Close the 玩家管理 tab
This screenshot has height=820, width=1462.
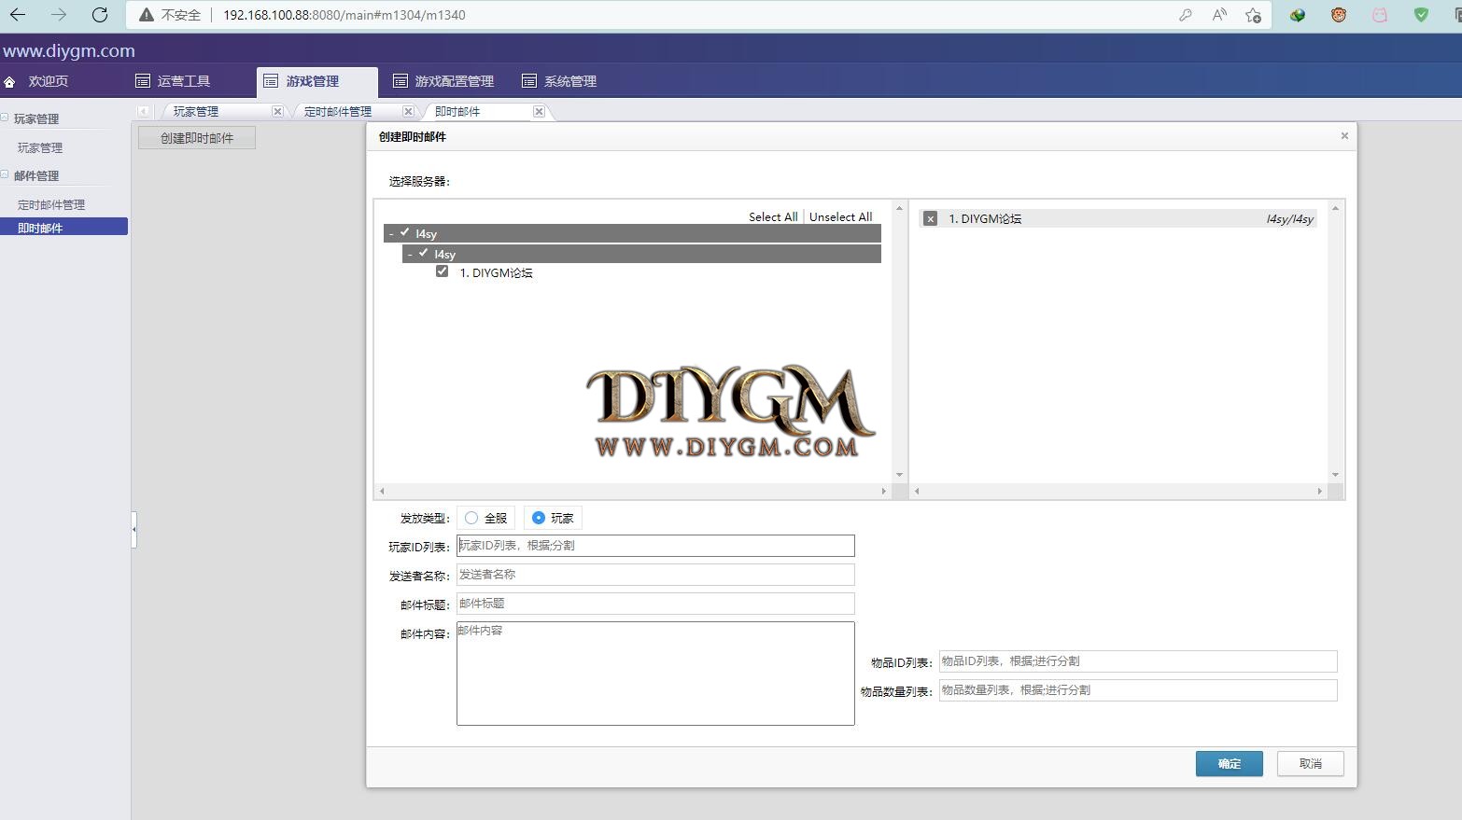click(x=277, y=111)
